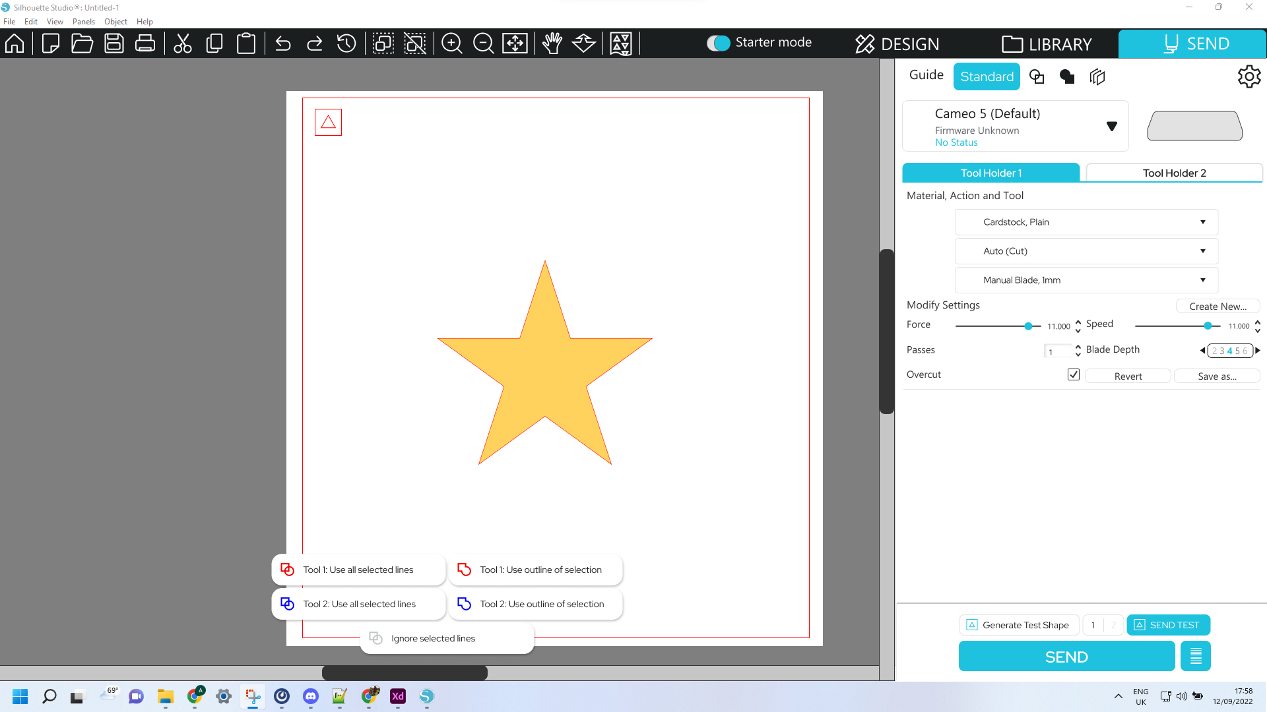Image resolution: width=1267 pixels, height=712 pixels.
Task: Switch to the Tool Holder 2 tab
Action: 1174,173
